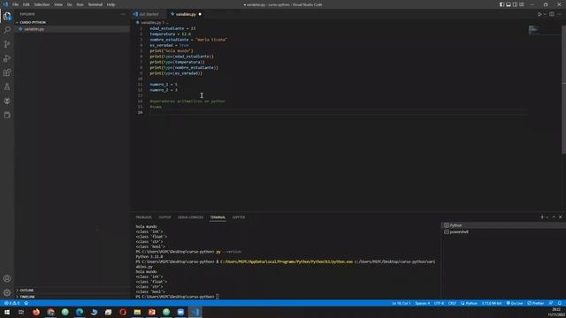The width and height of the screenshot is (566, 318).
Task: Change indentation via Spaces: 4
Action: tap(423, 303)
